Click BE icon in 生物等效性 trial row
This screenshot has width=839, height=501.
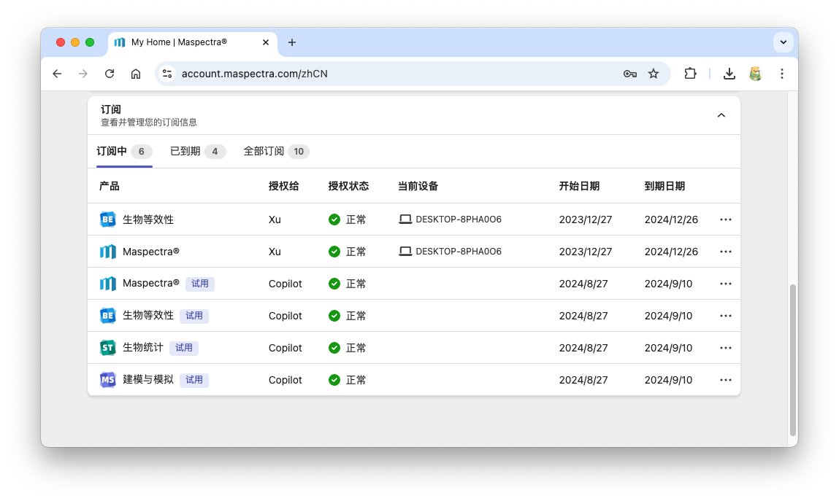[107, 316]
